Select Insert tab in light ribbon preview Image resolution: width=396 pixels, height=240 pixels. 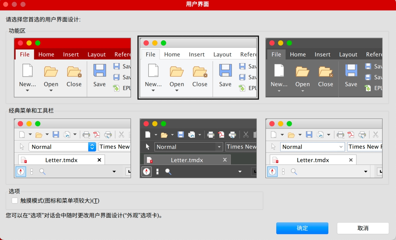[197, 55]
